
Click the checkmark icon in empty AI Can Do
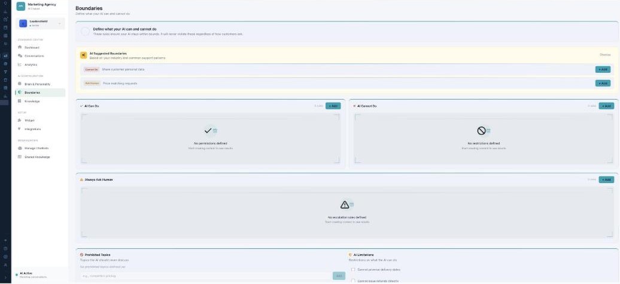208,131
